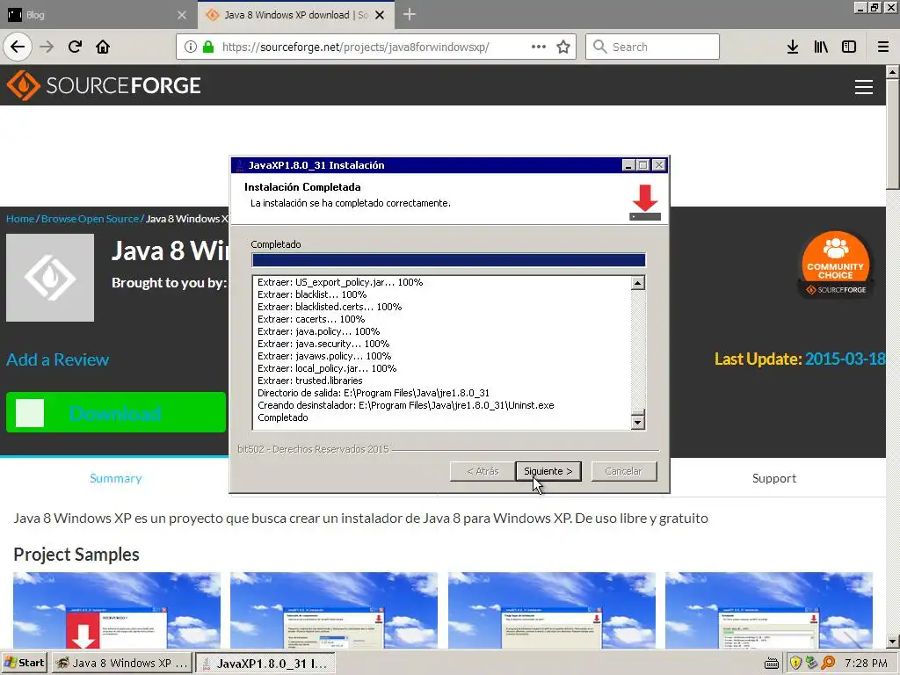Open Firefox downloads panel

[x=793, y=47]
